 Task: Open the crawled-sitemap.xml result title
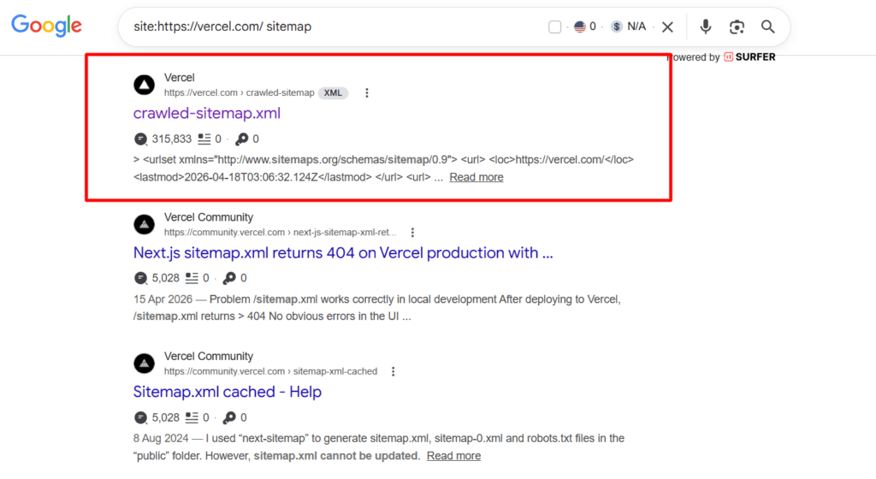207,113
